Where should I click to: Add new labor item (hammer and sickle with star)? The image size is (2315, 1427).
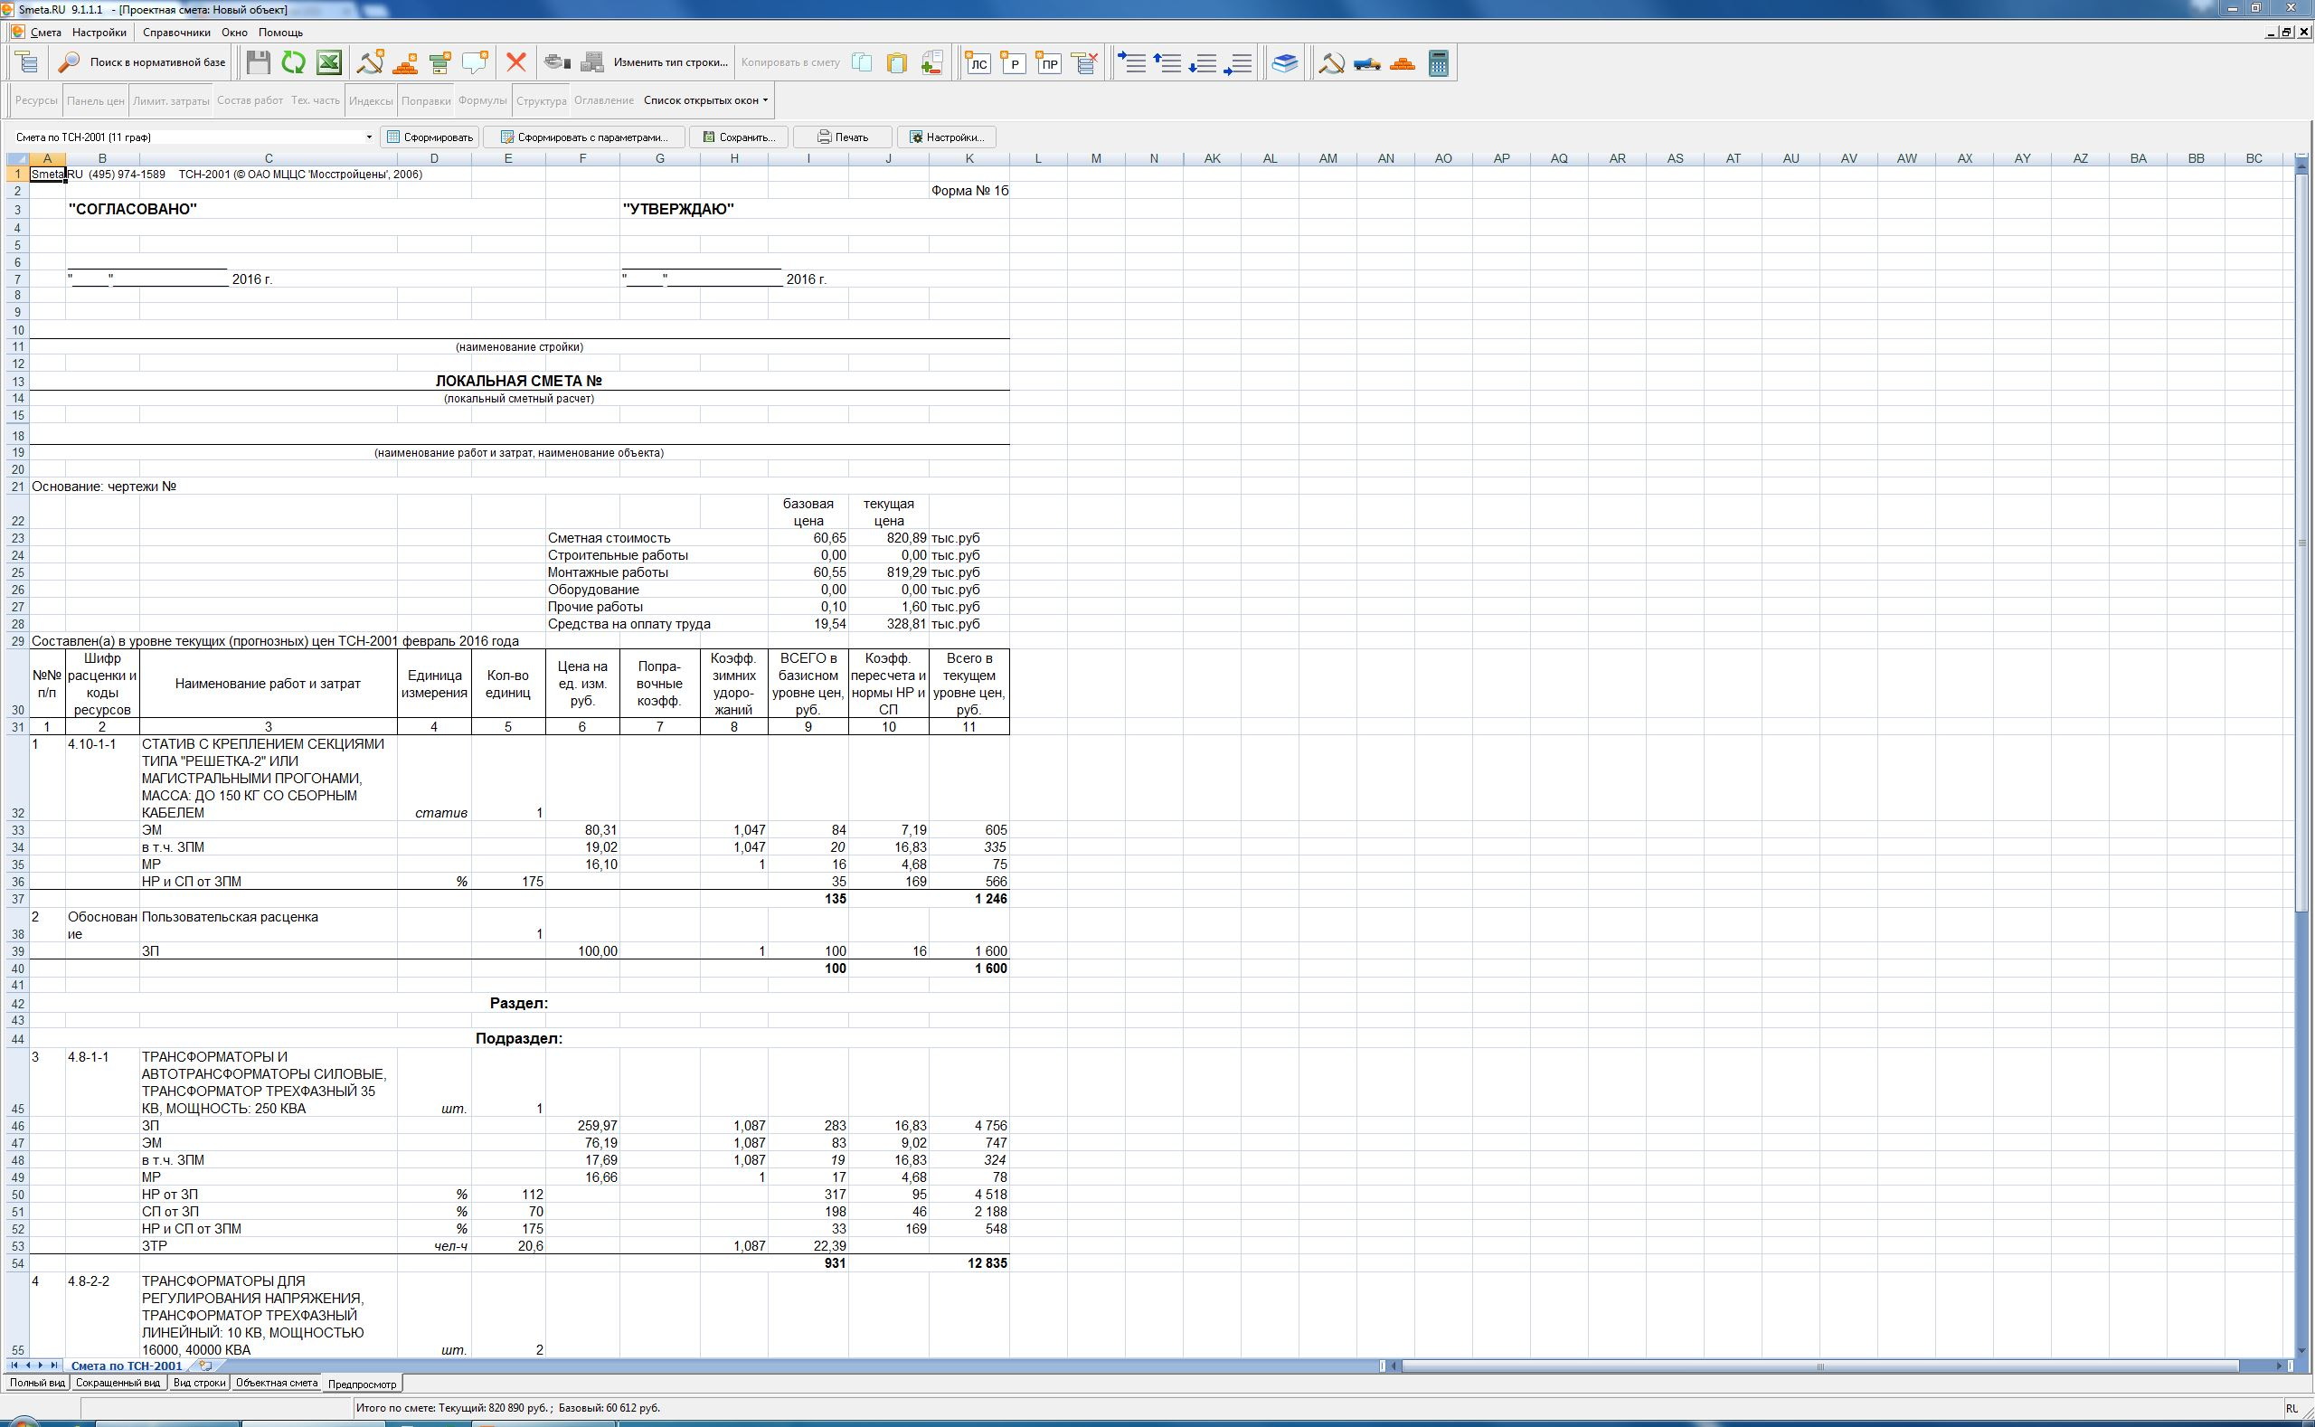coord(371,62)
